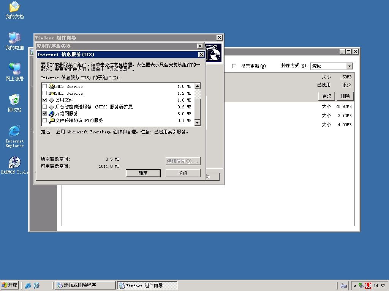Viewport: 389px width, 291px height.
Task: Open the 网上邻居 desktop icon
Action: pos(14,72)
